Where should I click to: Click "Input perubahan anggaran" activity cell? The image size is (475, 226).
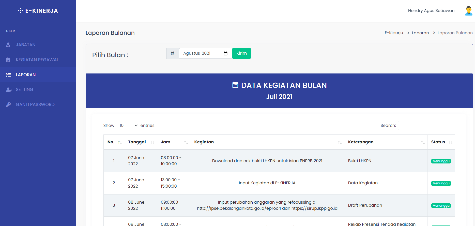[267, 205]
